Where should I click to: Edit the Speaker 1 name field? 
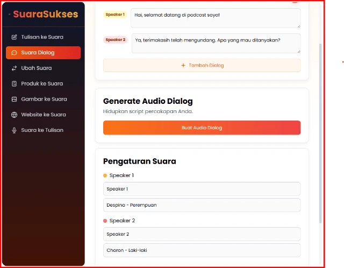coord(202,189)
